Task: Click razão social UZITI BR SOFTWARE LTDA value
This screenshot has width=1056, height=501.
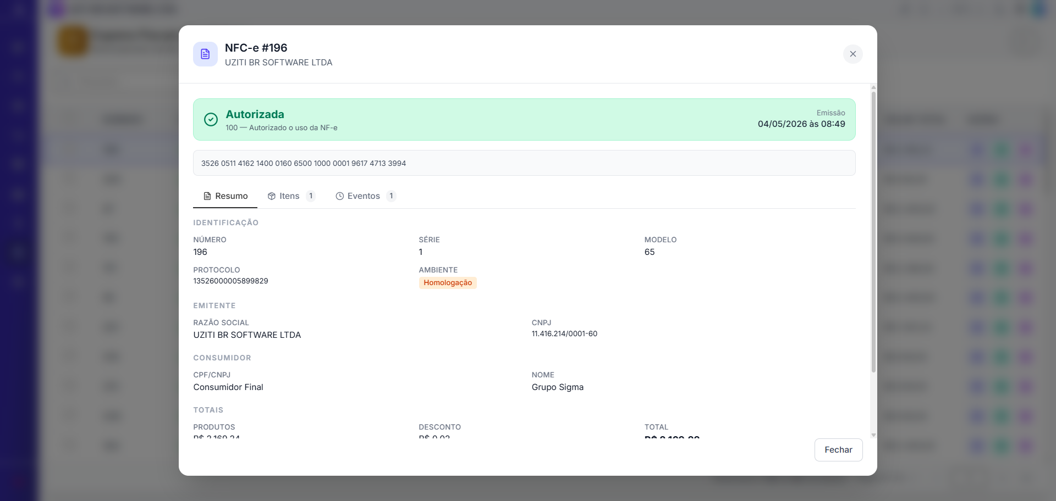Action: (x=247, y=335)
